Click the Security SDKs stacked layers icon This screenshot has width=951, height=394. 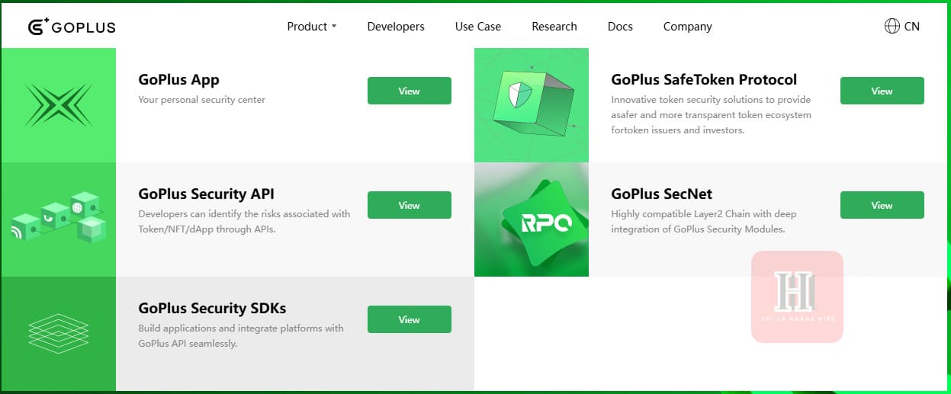click(x=58, y=333)
